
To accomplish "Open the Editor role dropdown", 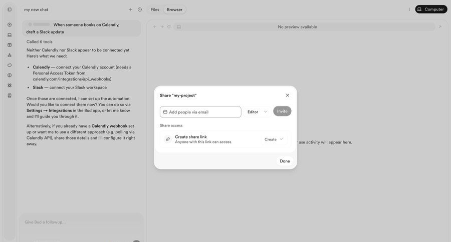I will click(257, 112).
